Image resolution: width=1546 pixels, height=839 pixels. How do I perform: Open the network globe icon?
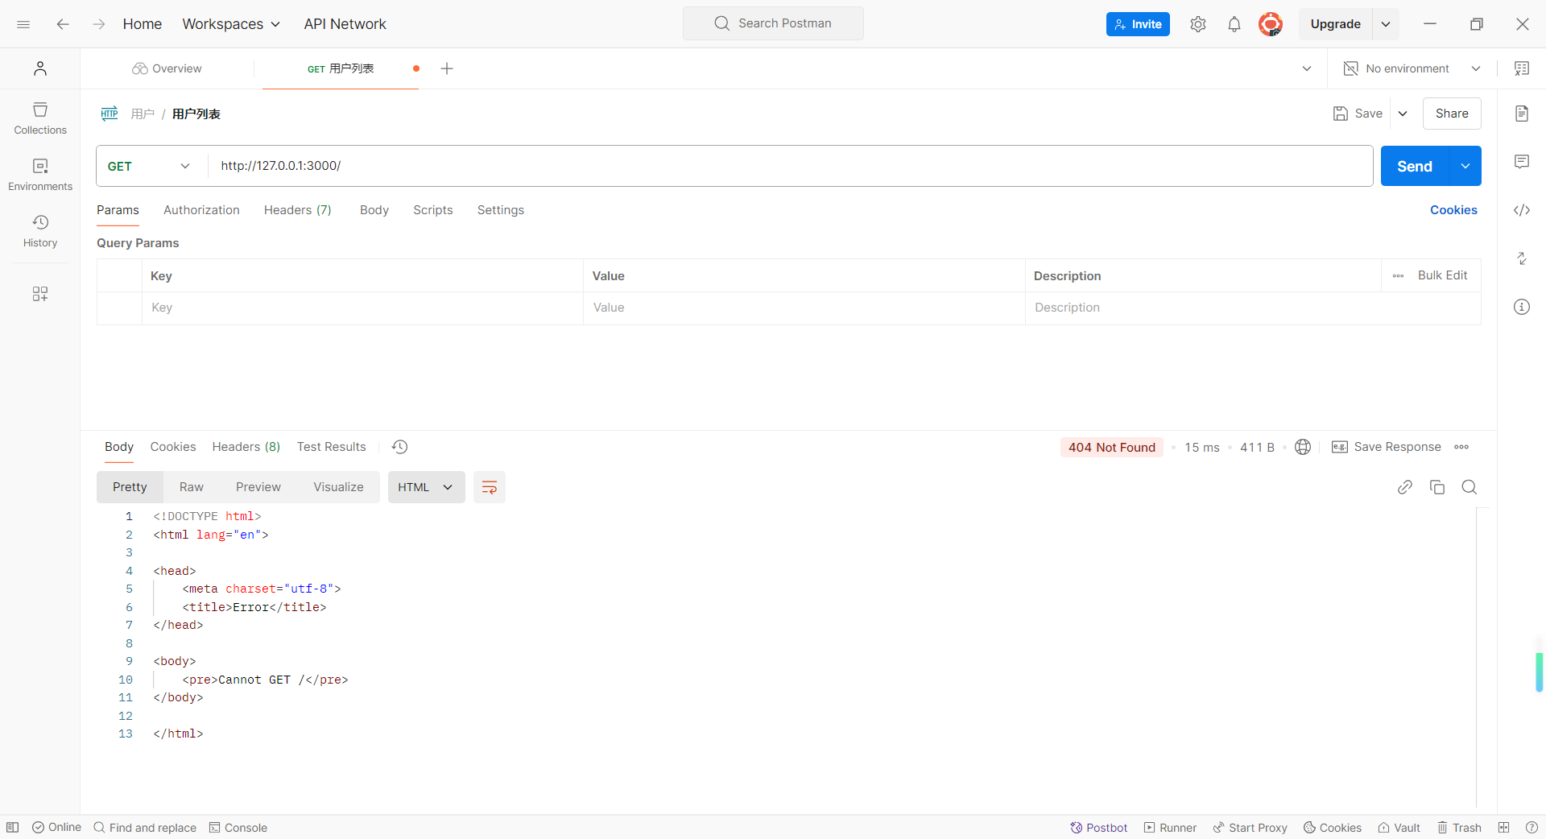click(1303, 447)
